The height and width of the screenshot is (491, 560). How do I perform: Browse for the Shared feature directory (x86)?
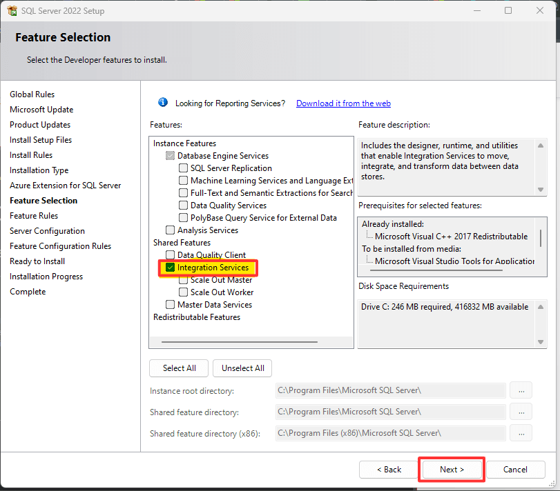point(521,433)
